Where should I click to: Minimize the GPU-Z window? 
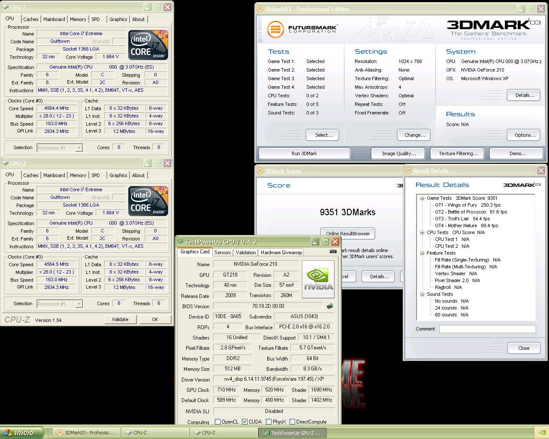pyautogui.click(x=315, y=242)
